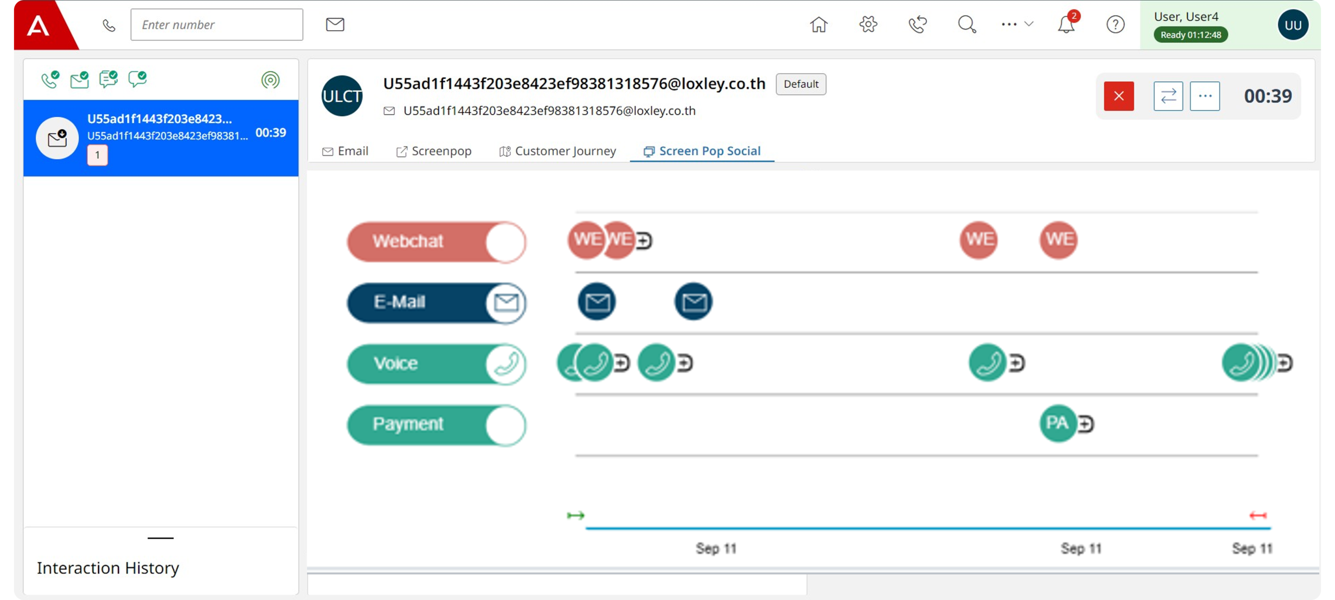Open settings gear icon
The image size is (1335, 600).
click(868, 25)
